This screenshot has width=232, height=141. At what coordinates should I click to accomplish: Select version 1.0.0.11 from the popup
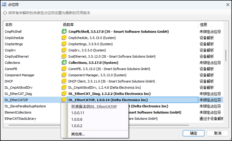pos(78,113)
